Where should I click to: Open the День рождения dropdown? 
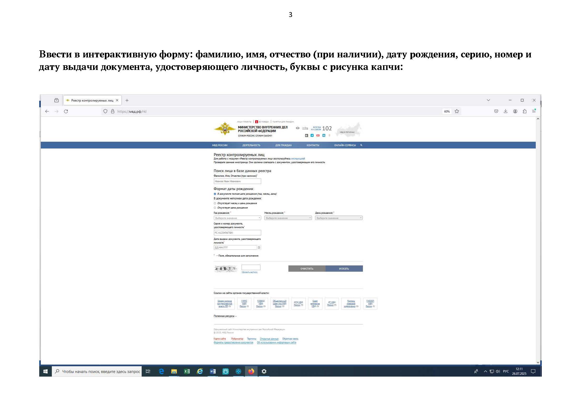click(339, 218)
